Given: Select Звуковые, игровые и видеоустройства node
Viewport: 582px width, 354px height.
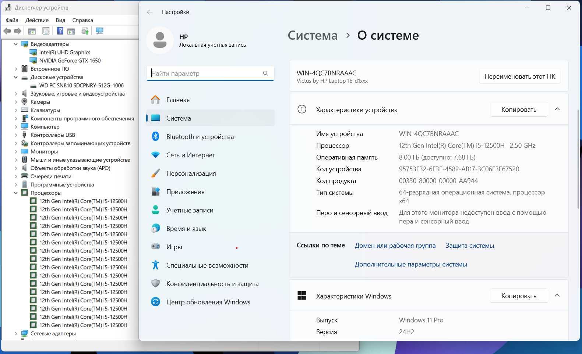Looking at the screenshot, I should click(78, 94).
